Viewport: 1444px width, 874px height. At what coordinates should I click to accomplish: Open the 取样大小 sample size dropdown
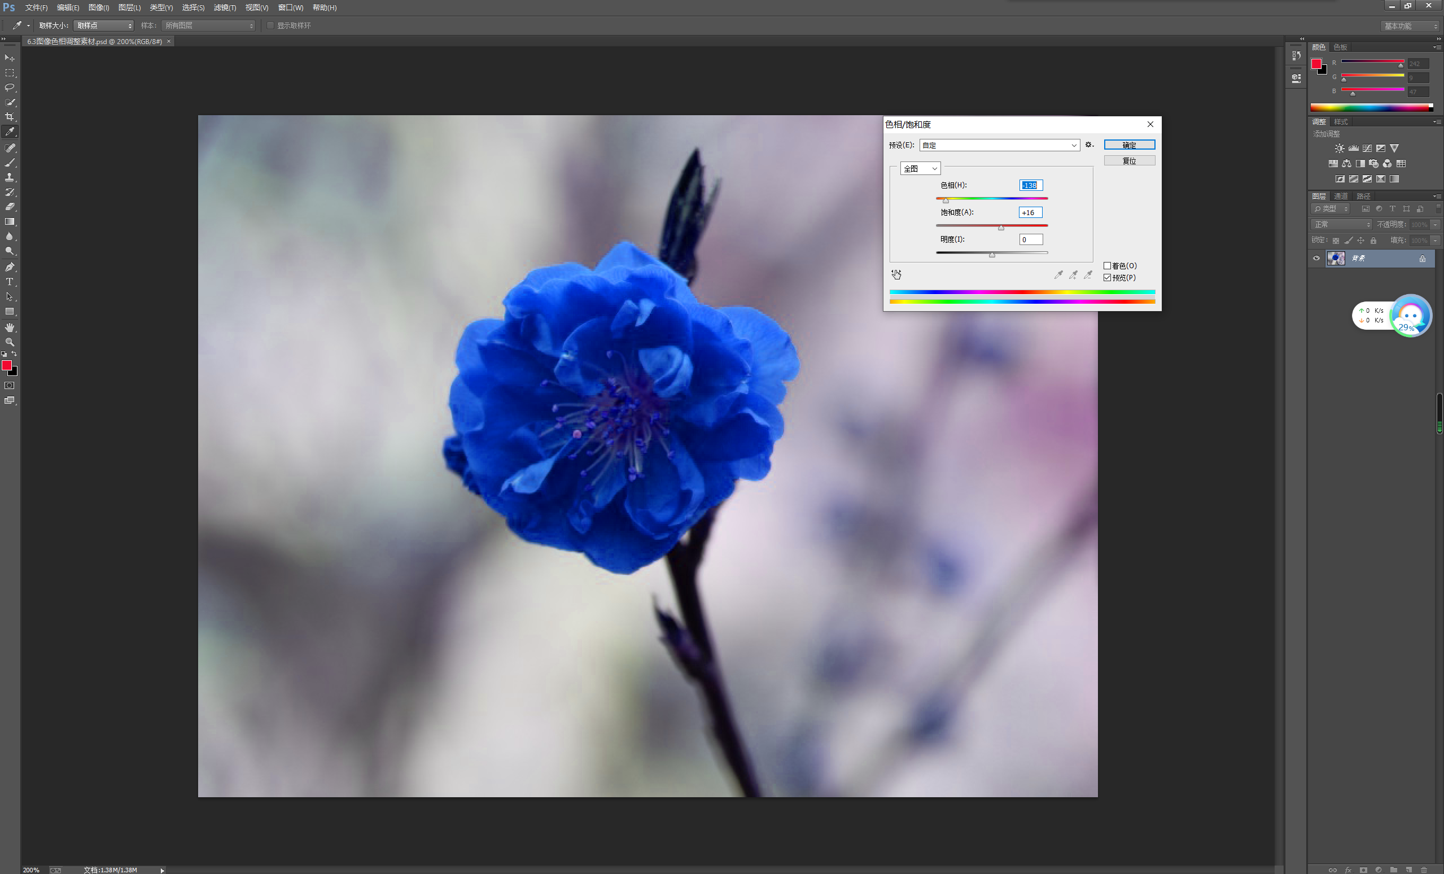tap(104, 25)
